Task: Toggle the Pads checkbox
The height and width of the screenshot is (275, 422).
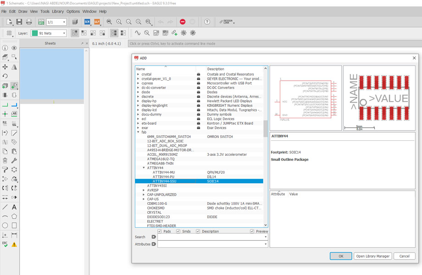Action: 160,231
